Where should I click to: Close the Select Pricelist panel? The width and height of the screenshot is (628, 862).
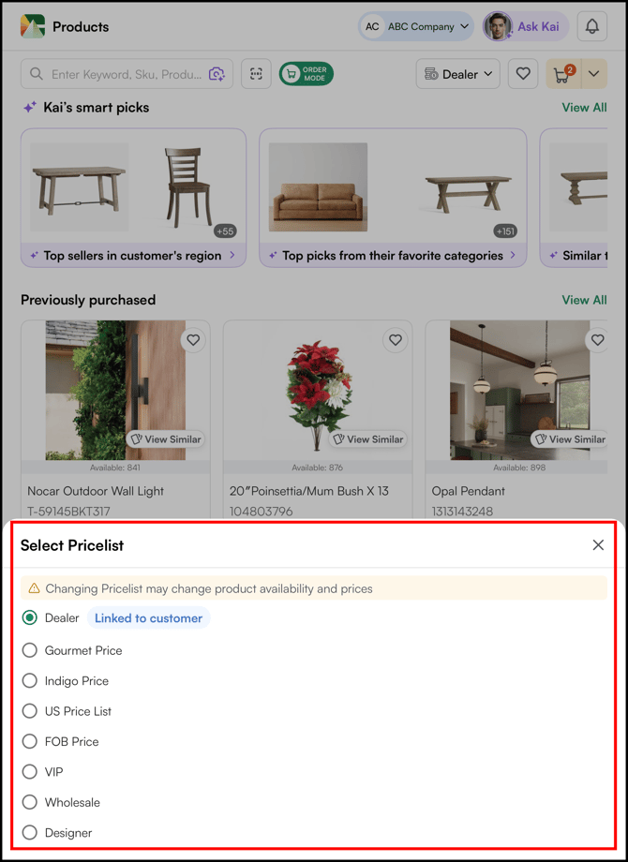click(598, 545)
